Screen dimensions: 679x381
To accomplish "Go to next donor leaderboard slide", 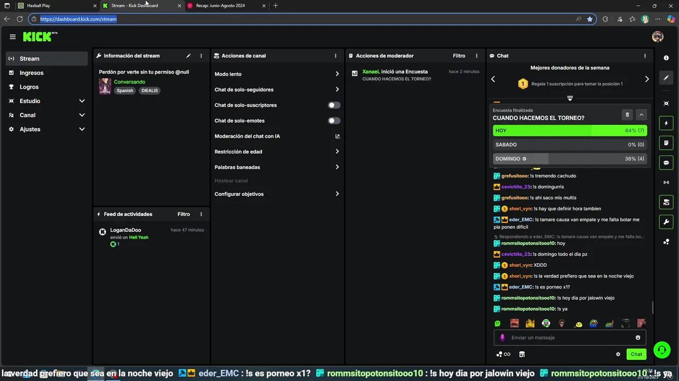I will pos(647,79).
